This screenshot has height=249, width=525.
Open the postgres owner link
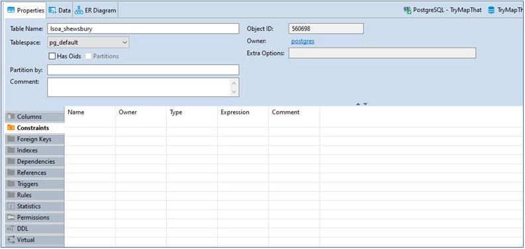(x=303, y=42)
